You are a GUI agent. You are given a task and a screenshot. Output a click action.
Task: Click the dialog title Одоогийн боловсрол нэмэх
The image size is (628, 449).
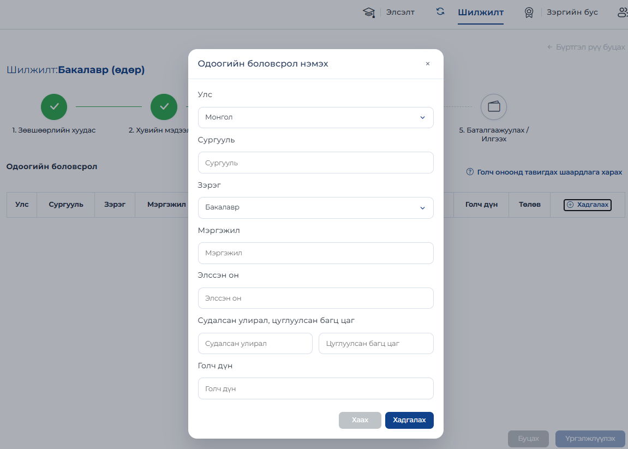pos(263,64)
